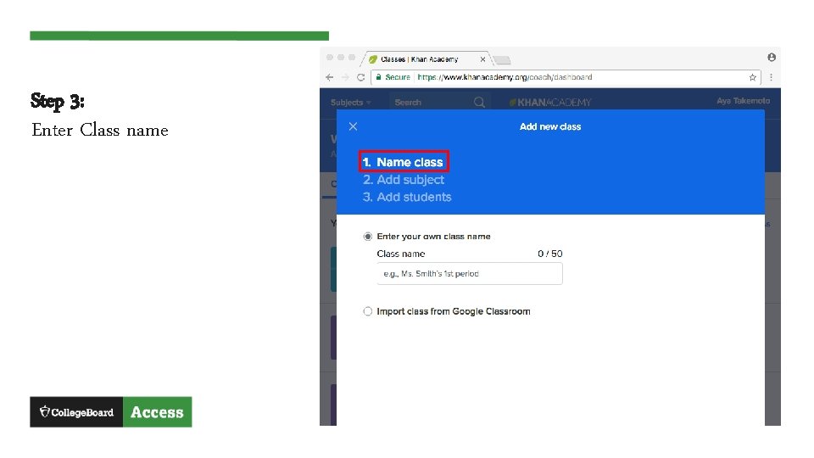The image size is (814, 458).
Task: Select Enter your own class name option
Action: coord(367,237)
